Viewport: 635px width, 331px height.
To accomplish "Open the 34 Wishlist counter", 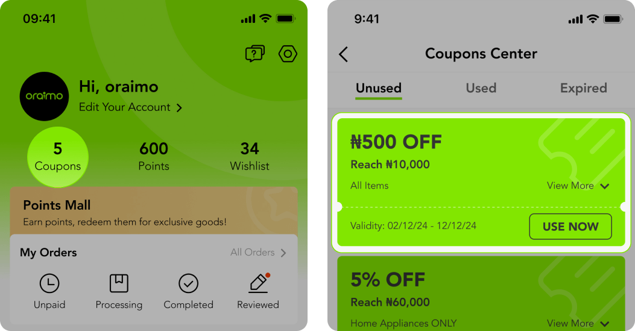I will [x=250, y=157].
